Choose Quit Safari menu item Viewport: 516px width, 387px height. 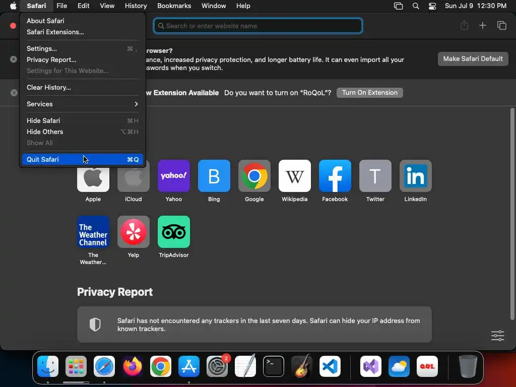(82, 159)
